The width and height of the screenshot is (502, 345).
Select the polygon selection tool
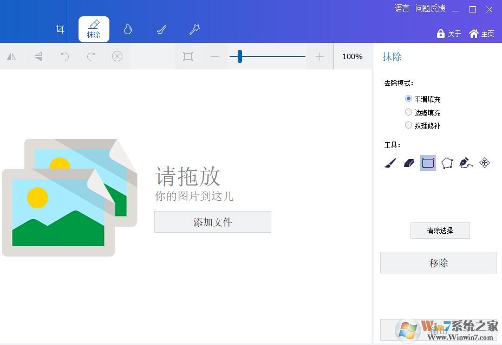pos(447,163)
